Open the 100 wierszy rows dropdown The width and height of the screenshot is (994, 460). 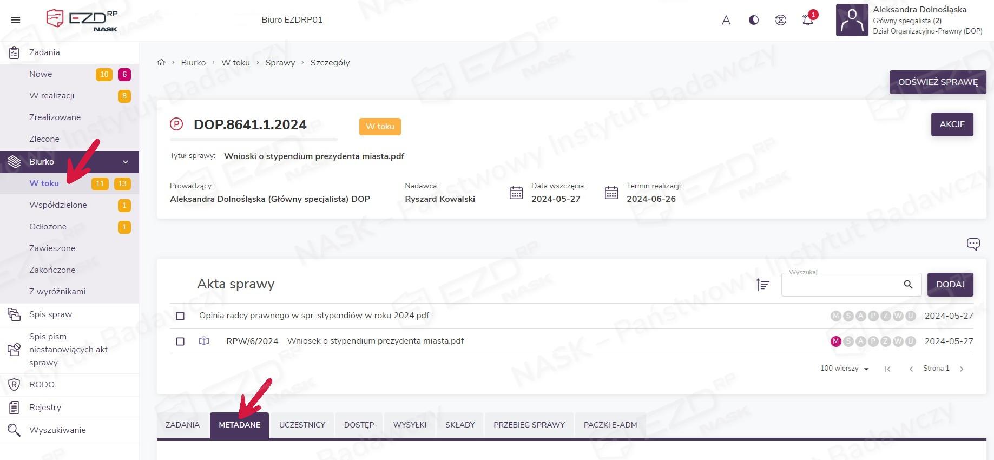coord(844,369)
